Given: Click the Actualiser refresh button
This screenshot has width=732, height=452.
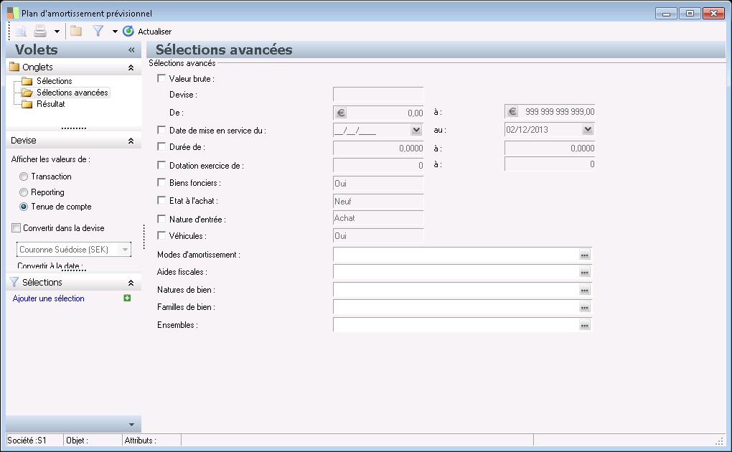Looking at the screenshot, I should 147,32.
